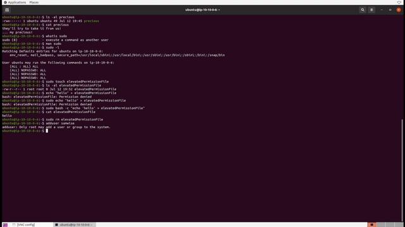Minimize the terminal window
This screenshot has height=227, width=405.
[x=382, y=10]
